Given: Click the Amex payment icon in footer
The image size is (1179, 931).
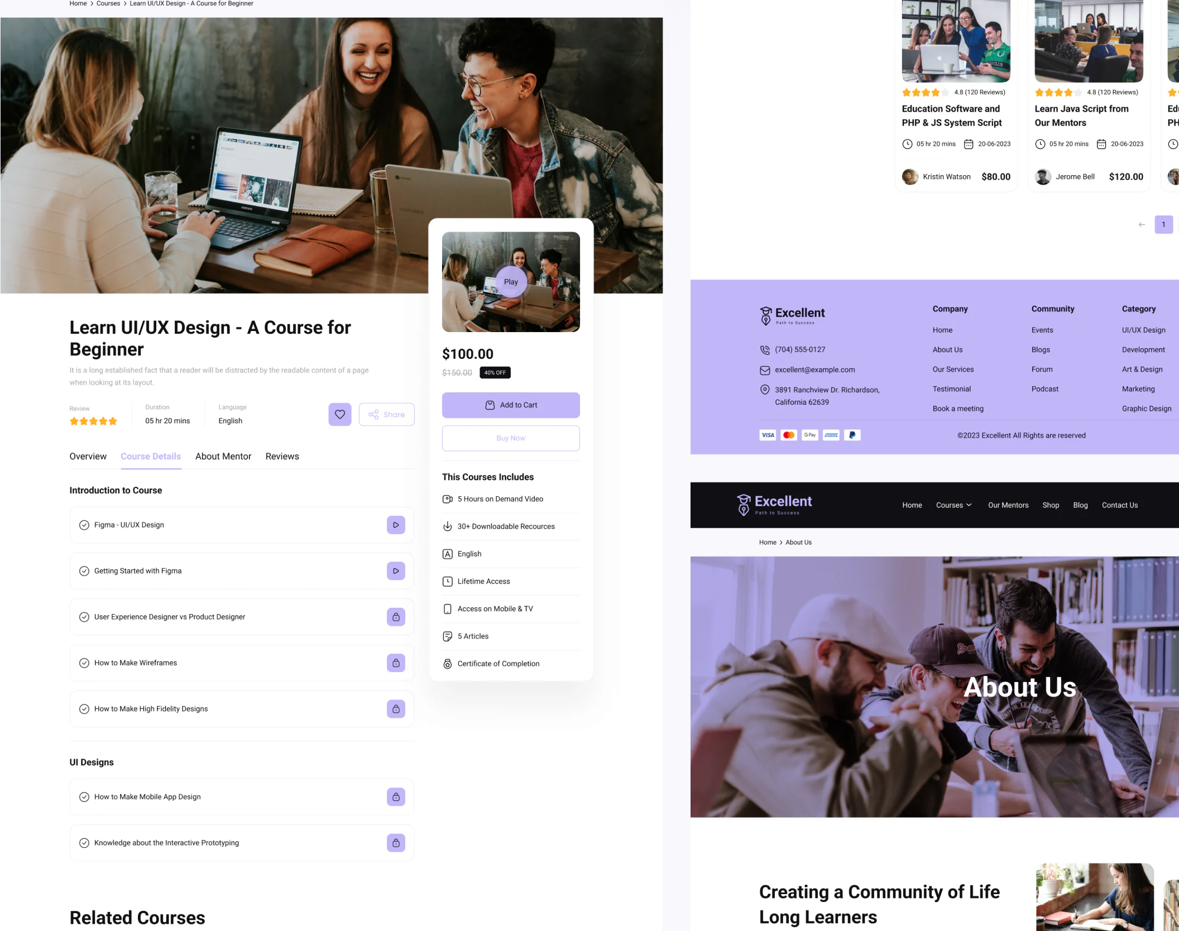Looking at the screenshot, I should coord(831,435).
